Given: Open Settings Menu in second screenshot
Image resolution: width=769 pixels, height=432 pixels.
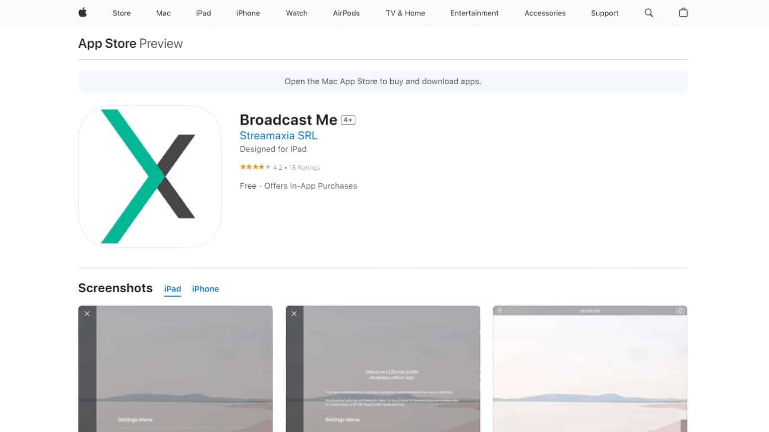Looking at the screenshot, I should 342,420.
